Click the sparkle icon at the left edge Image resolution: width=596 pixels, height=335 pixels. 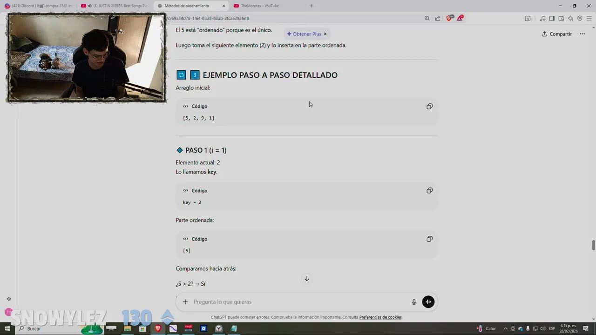pos(8,299)
